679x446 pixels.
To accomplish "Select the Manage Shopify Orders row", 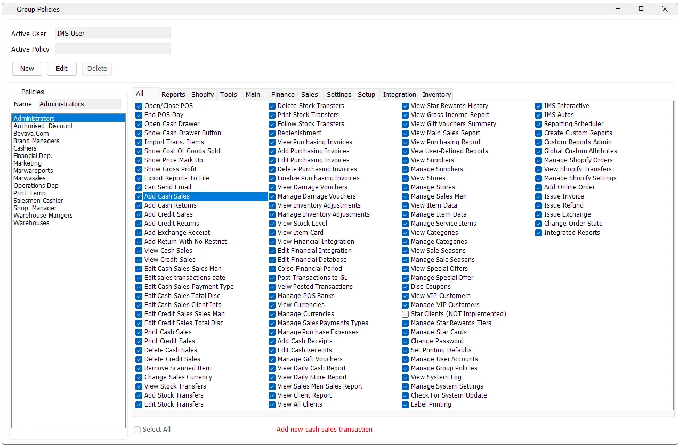I will click(601, 160).
